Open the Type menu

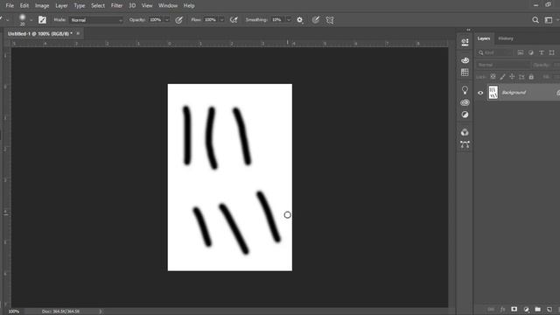click(x=80, y=6)
